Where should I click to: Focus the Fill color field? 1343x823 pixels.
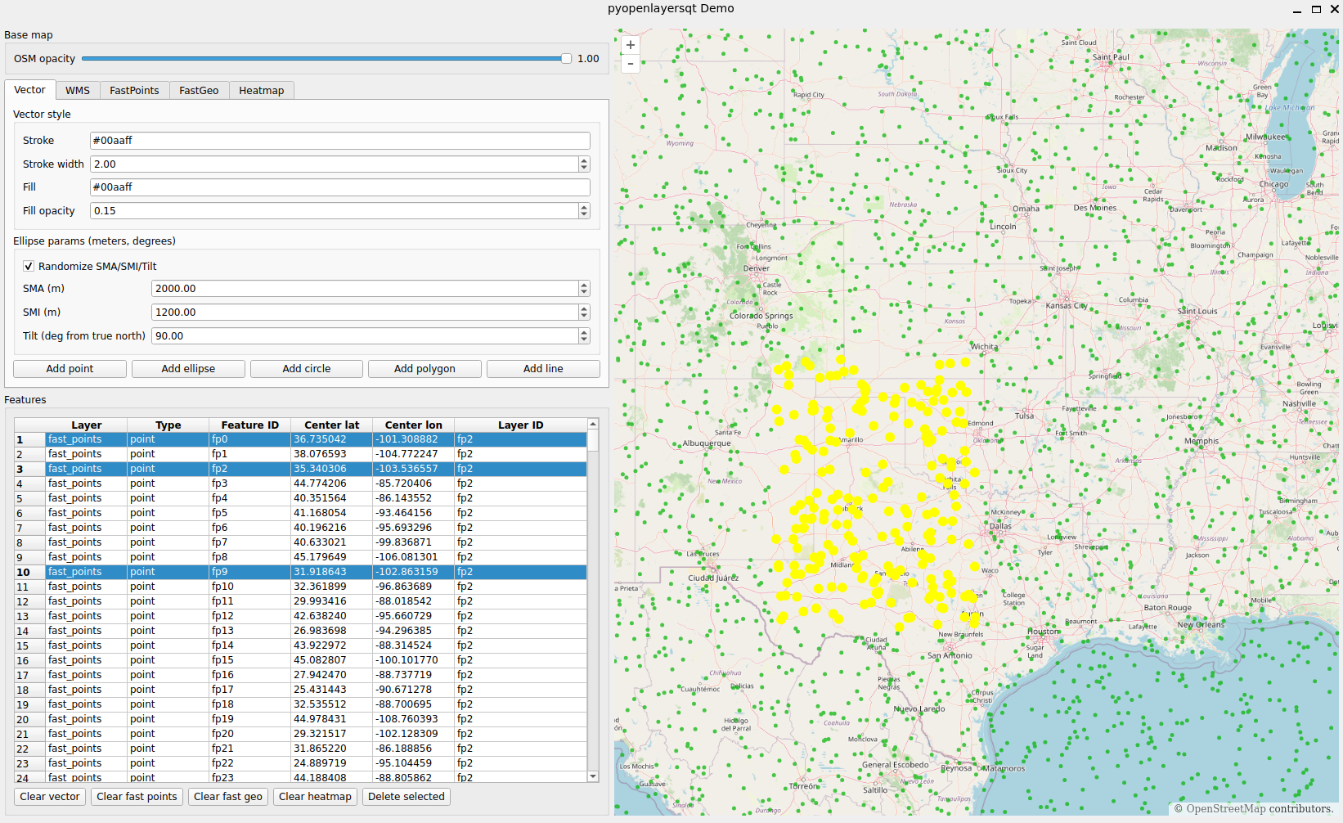[x=340, y=187]
